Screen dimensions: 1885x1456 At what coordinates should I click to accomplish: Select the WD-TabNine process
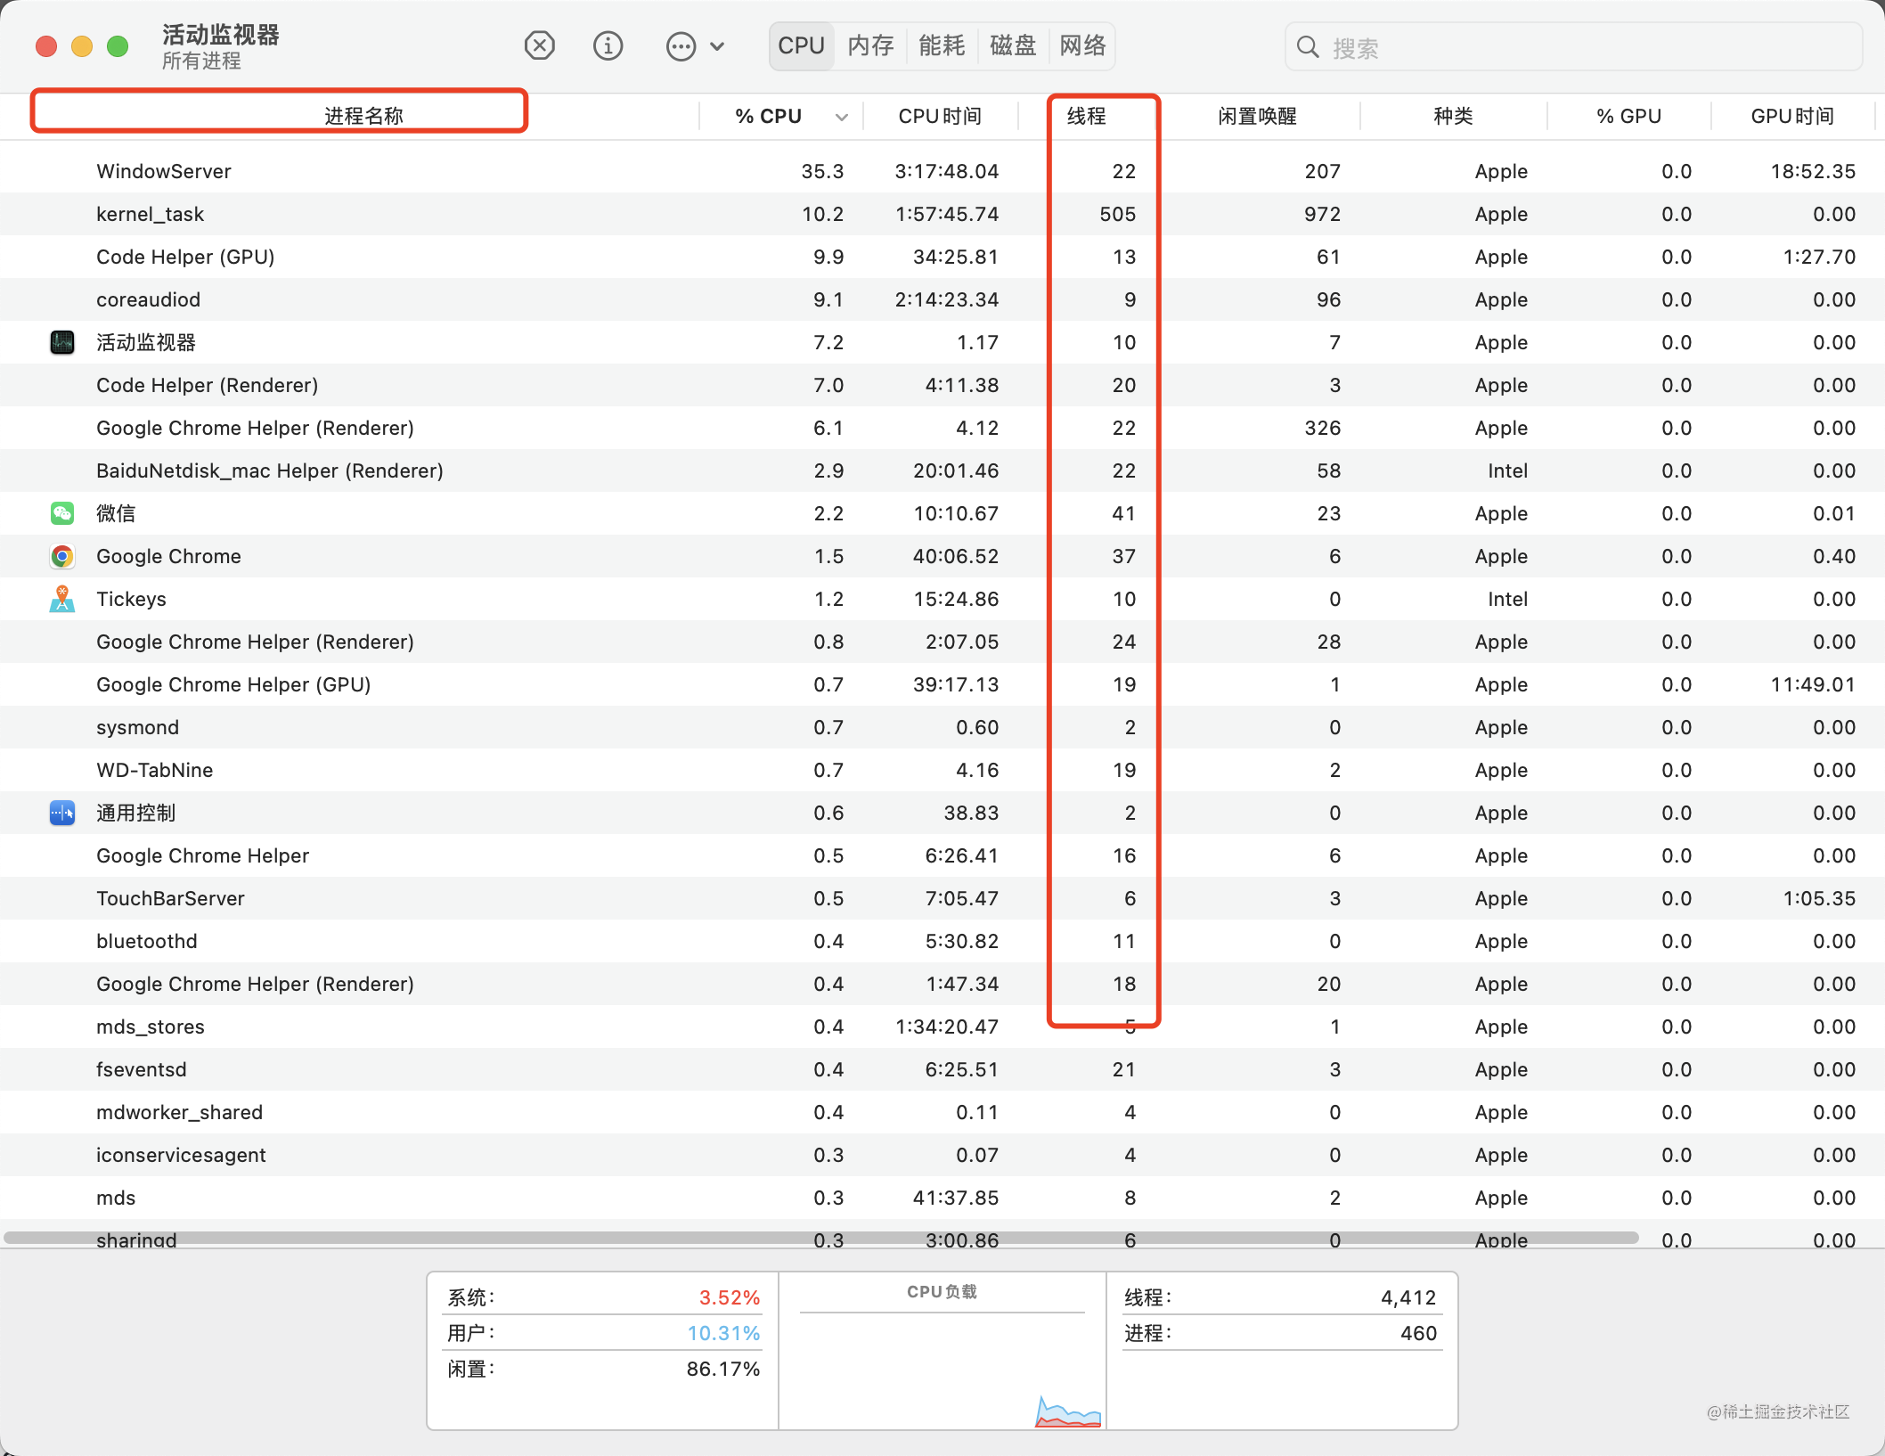pos(942,770)
